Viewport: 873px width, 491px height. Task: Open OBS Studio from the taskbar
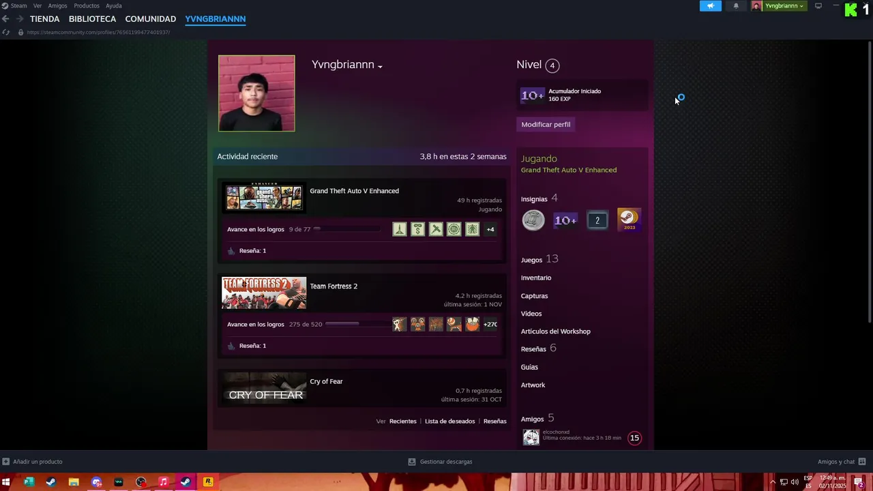point(141,482)
